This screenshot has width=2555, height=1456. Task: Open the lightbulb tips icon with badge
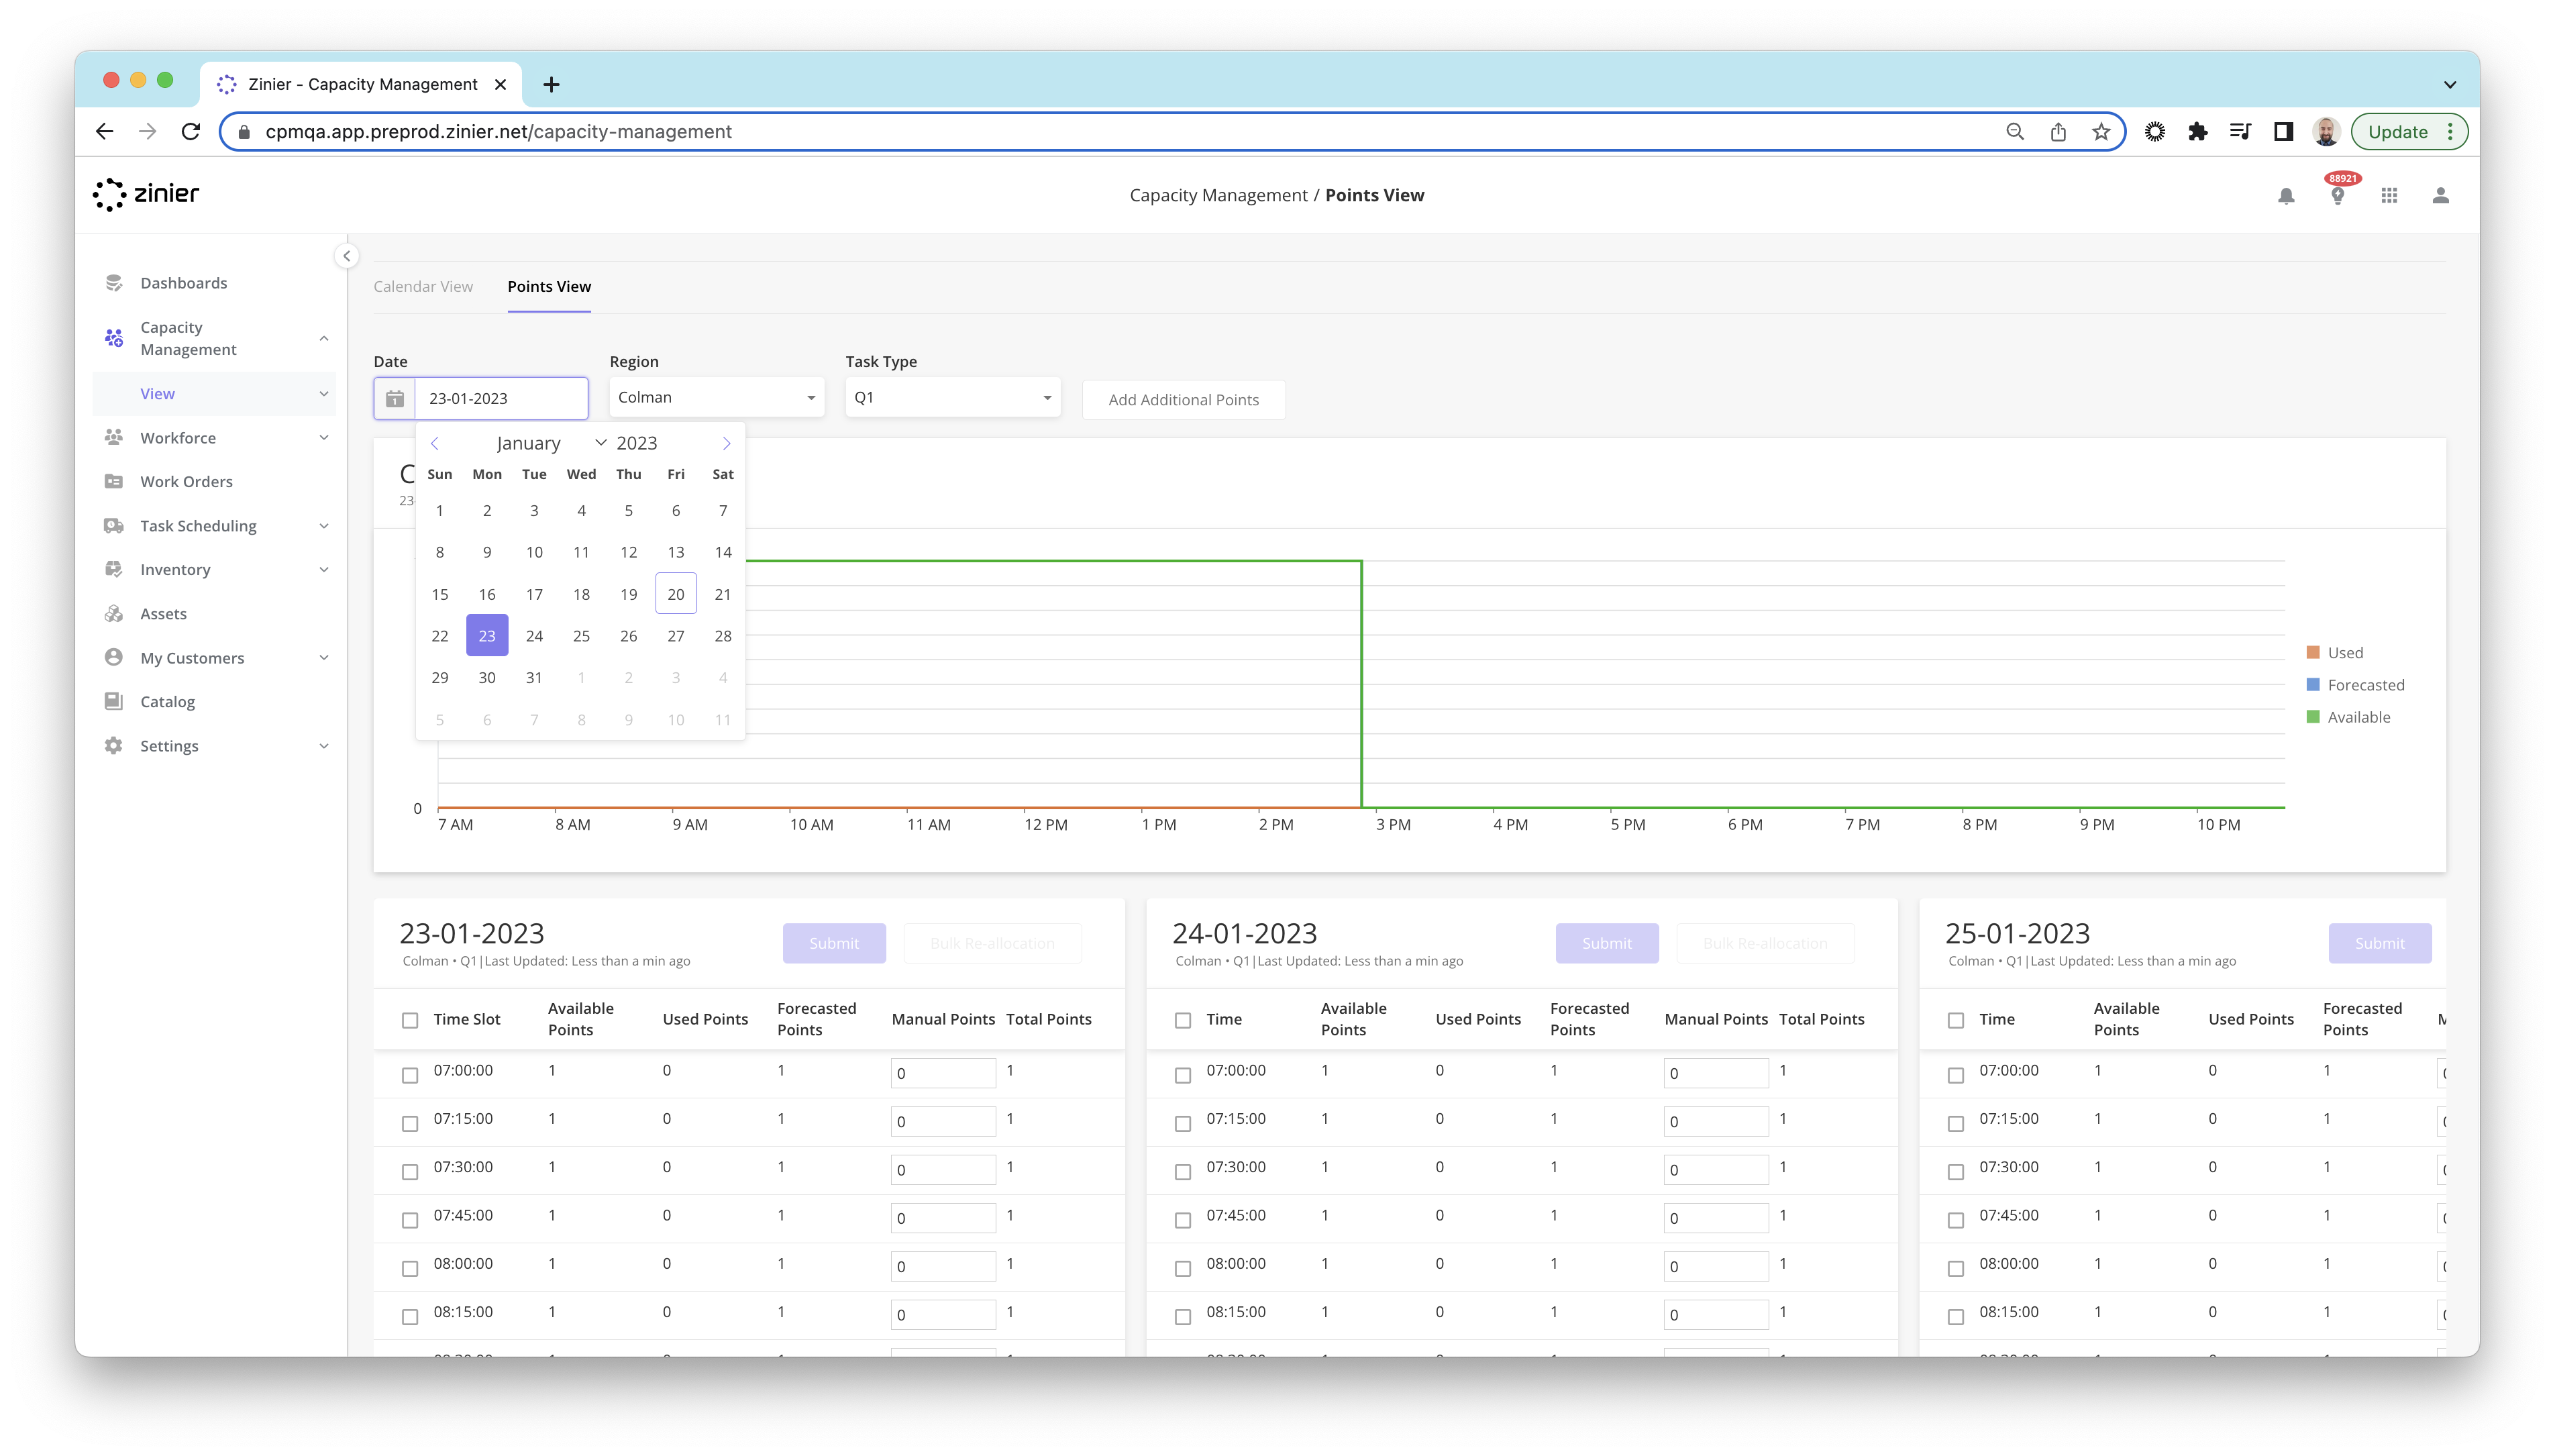pos(2337,196)
